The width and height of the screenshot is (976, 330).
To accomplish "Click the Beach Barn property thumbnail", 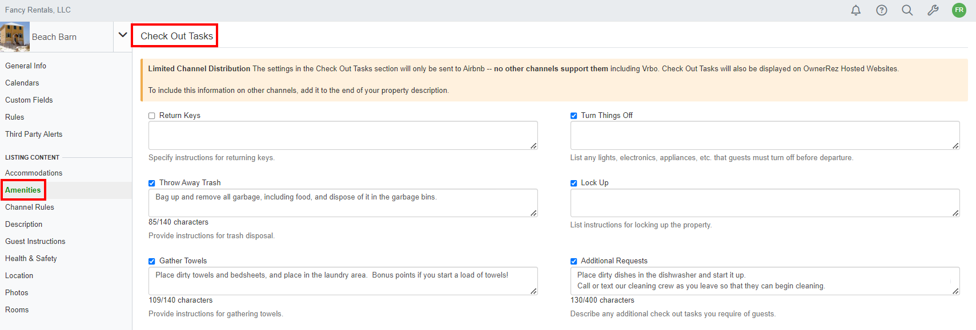I will pyautogui.click(x=15, y=37).
